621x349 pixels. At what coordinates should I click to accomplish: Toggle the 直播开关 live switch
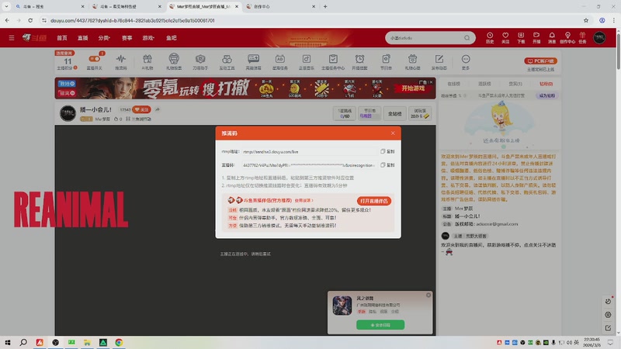pyautogui.click(x=94, y=59)
